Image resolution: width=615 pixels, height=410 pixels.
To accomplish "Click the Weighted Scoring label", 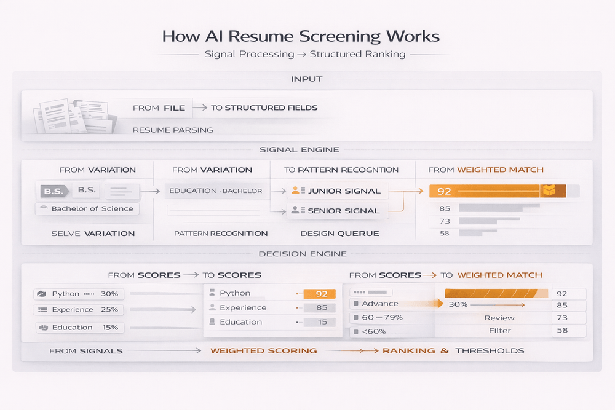I will coord(264,351).
